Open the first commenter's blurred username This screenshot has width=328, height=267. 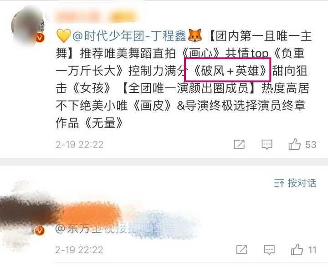tap(96, 16)
